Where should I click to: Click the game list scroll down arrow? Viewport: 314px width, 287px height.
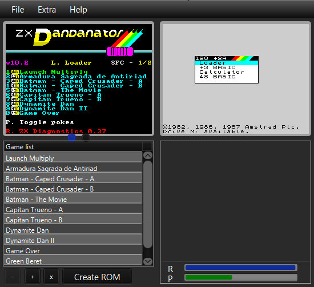click(x=148, y=261)
